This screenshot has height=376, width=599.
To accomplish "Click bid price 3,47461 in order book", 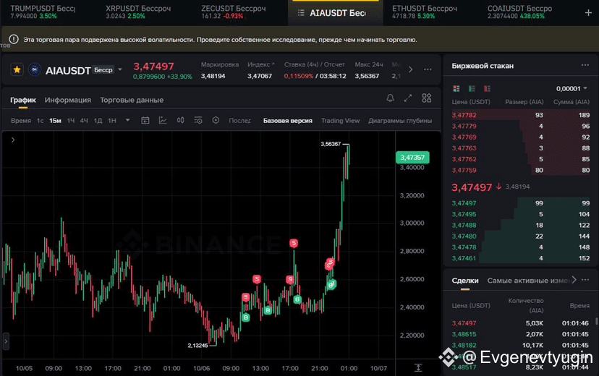I will click(464, 258).
